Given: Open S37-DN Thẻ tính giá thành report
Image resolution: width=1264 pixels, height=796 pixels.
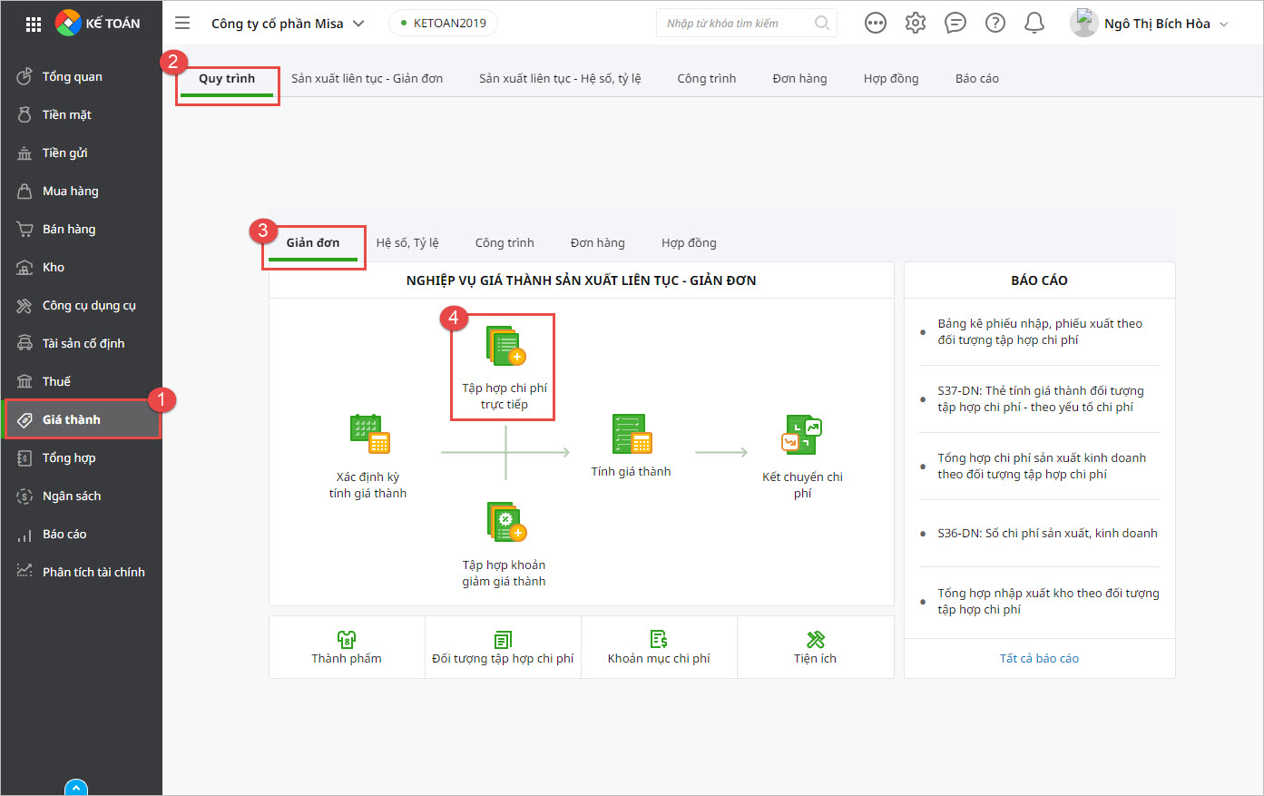Looking at the screenshot, I should pos(1040,399).
